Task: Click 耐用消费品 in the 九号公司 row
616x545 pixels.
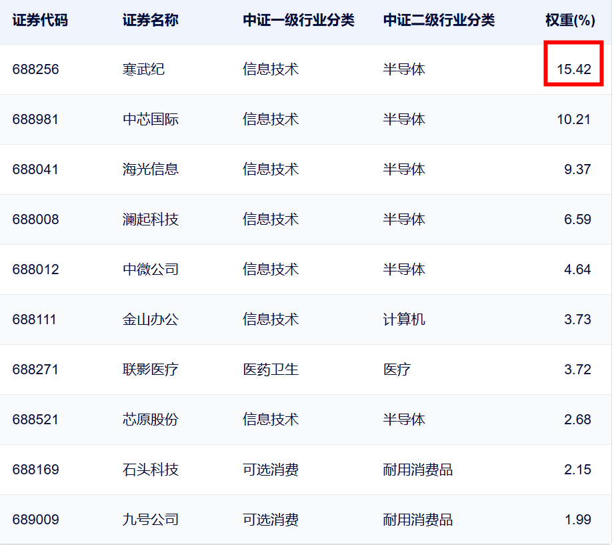Action: 418,520
